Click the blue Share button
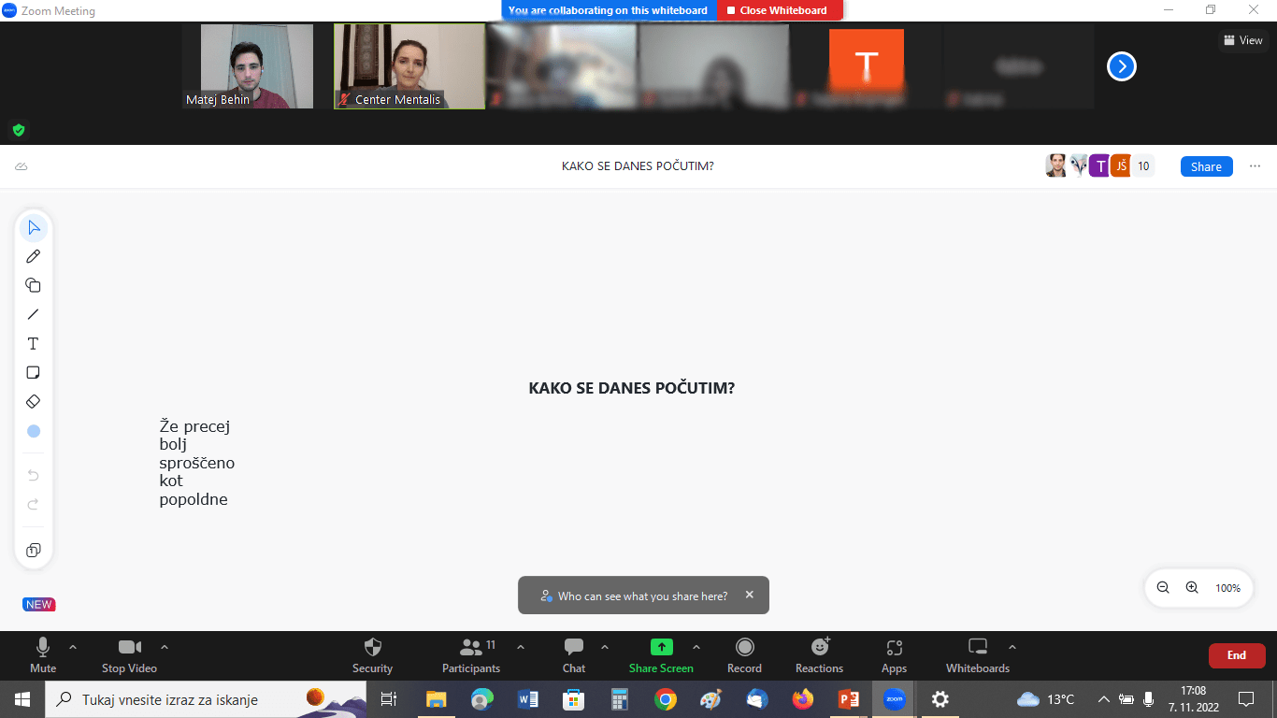 pos(1206,166)
